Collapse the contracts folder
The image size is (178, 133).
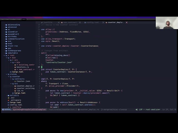(x=11, y=79)
